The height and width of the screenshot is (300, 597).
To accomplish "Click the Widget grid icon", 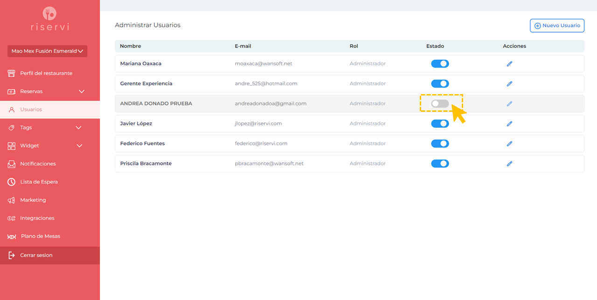I will 12,146.
